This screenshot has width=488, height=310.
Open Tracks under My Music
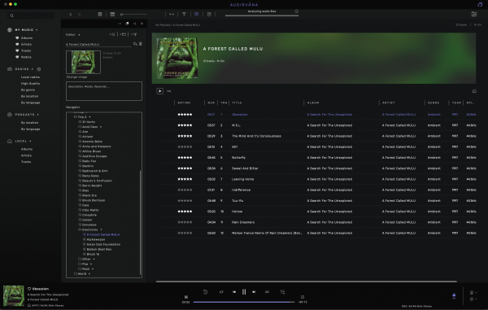tap(26, 50)
